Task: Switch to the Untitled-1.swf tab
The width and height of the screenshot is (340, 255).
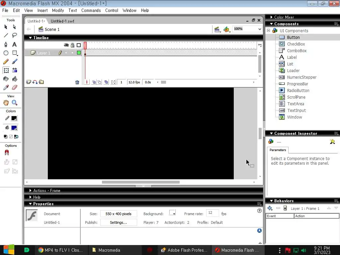Action: click(x=62, y=21)
